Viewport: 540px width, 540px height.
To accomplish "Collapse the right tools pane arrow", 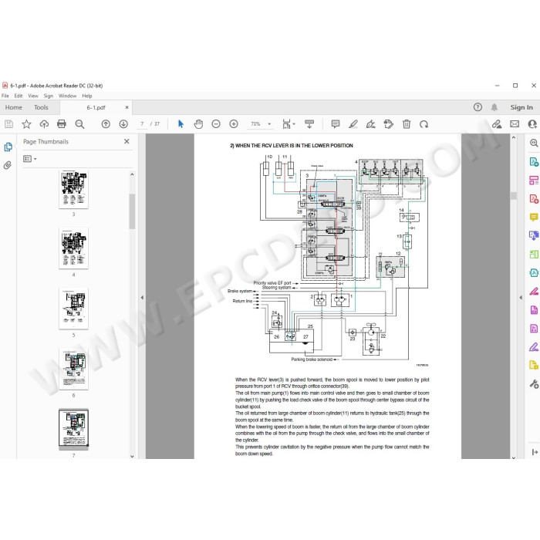I will (521, 298).
